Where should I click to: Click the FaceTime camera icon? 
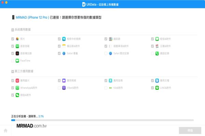coord(17,61)
